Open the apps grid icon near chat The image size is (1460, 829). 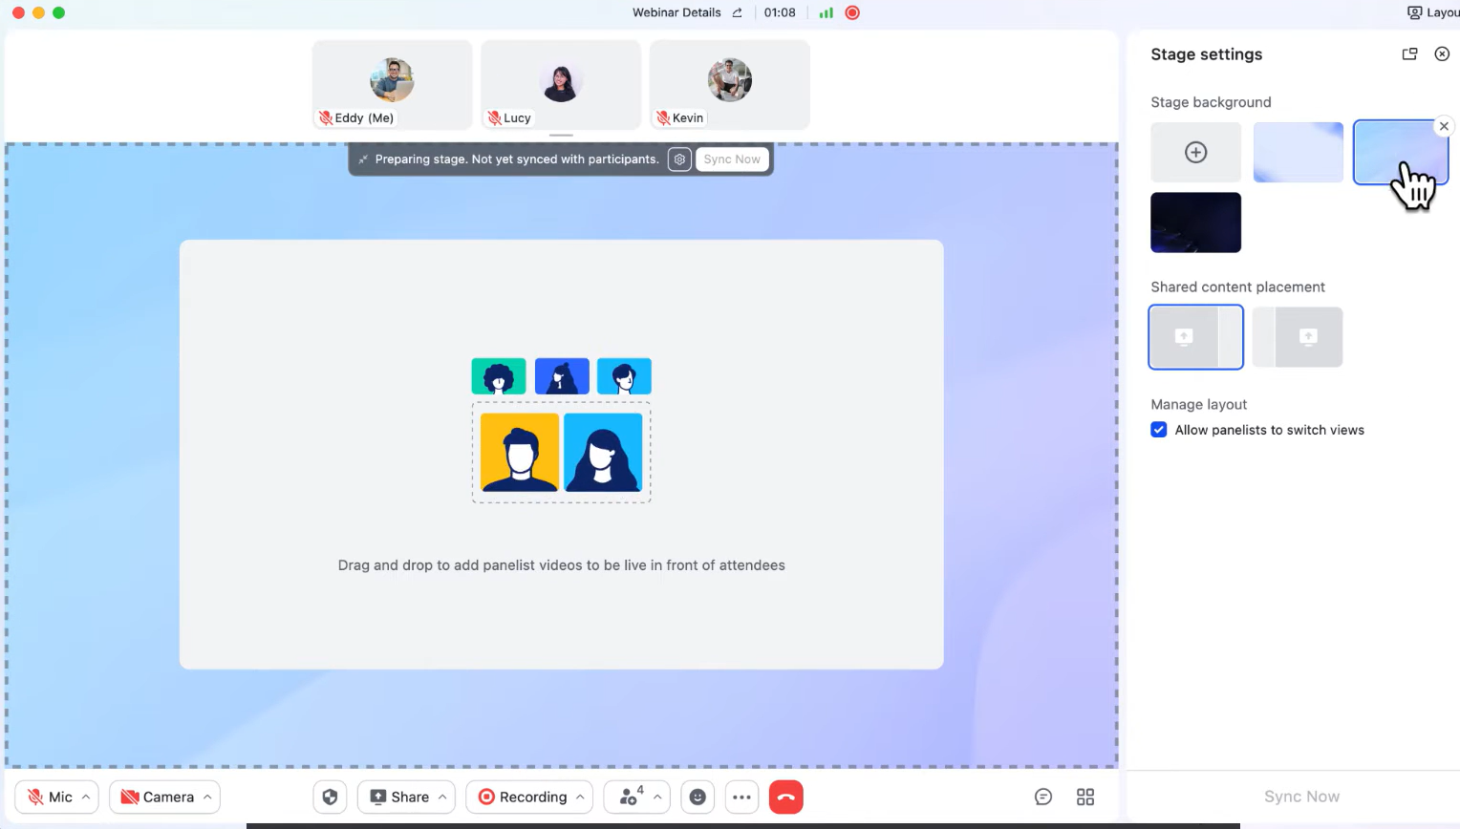(x=1084, y=797)
